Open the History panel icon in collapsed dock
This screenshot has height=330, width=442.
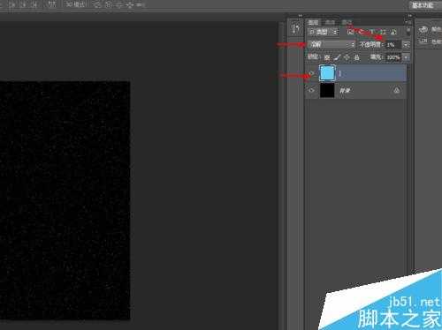pyautogui.click(x=296, y=28)
